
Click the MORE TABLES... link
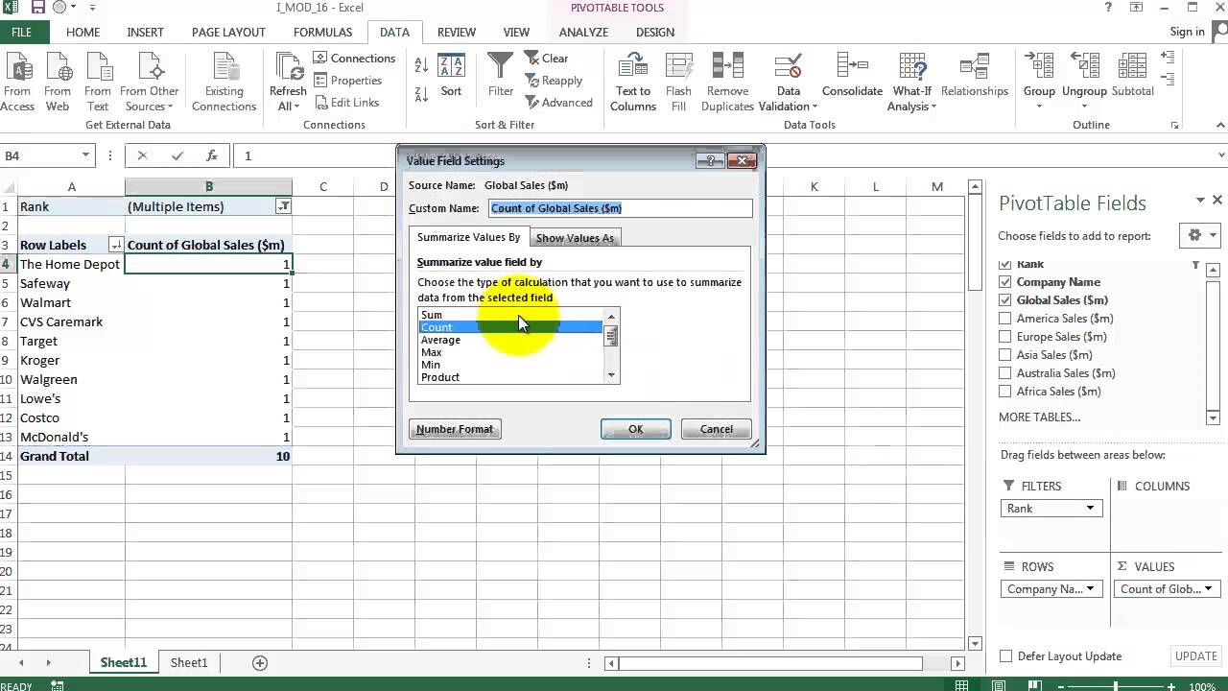(1039, 417)
